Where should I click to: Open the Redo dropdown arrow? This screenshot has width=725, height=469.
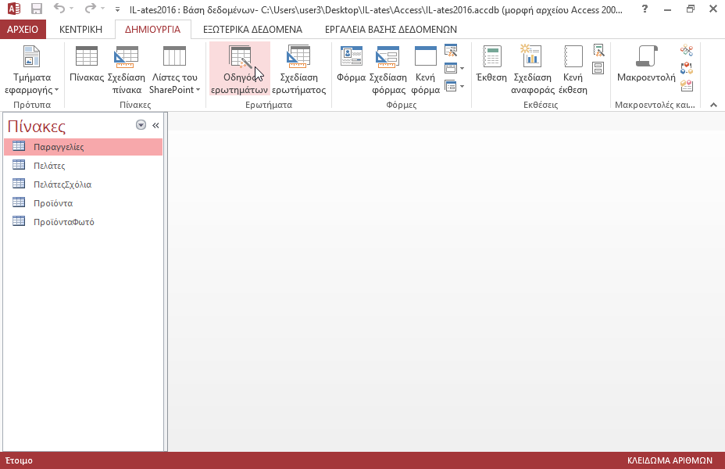coord(102,9)
